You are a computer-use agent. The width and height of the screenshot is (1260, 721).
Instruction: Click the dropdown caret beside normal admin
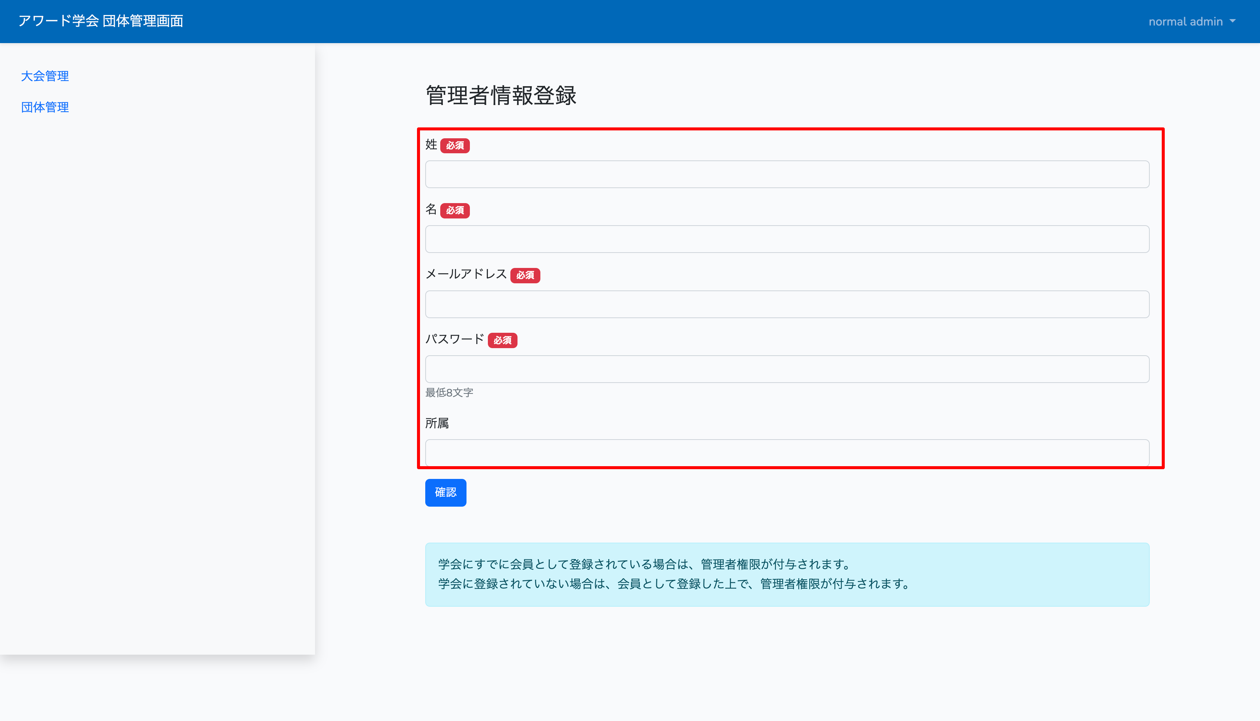point(1233,21)
